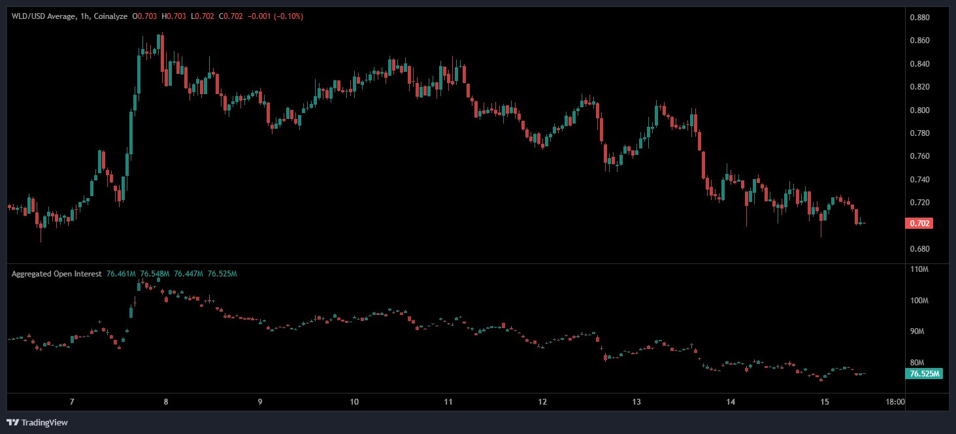
Task: Click the high value H0.703 in legend
Action: (174, 16)
